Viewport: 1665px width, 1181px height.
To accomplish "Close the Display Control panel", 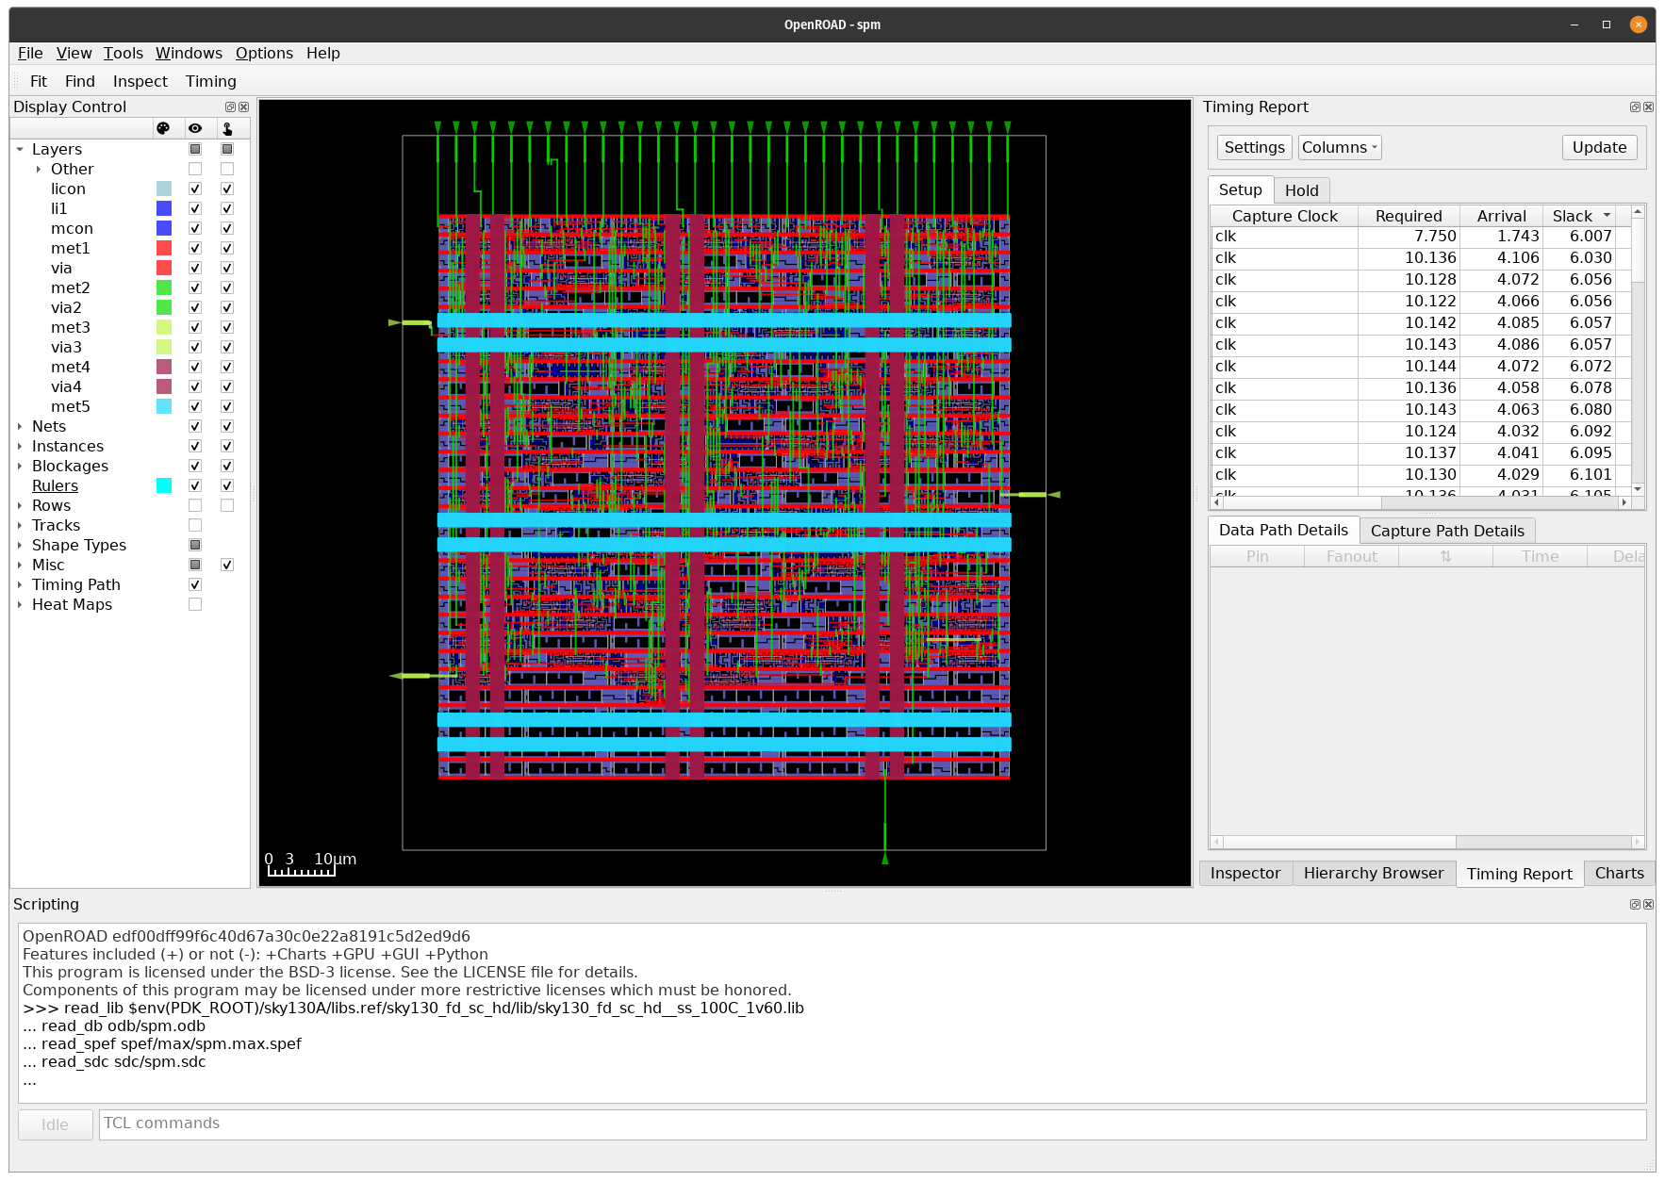I will 244,107.
